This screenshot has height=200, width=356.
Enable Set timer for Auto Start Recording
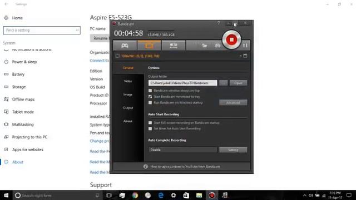click(x=150, y=128)
